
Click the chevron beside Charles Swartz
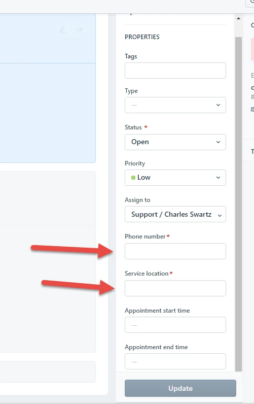220,215
